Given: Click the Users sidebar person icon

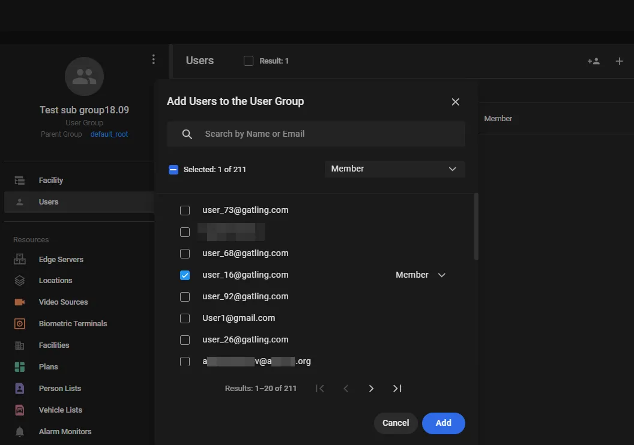Looking at the screenshot, I should 19,202.
